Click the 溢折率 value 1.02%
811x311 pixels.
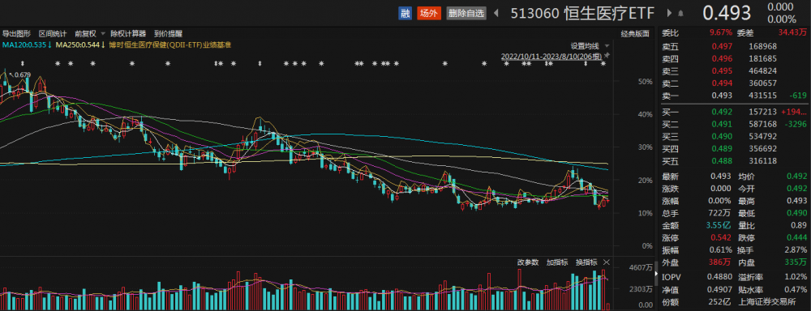click(x=796, y=277)
